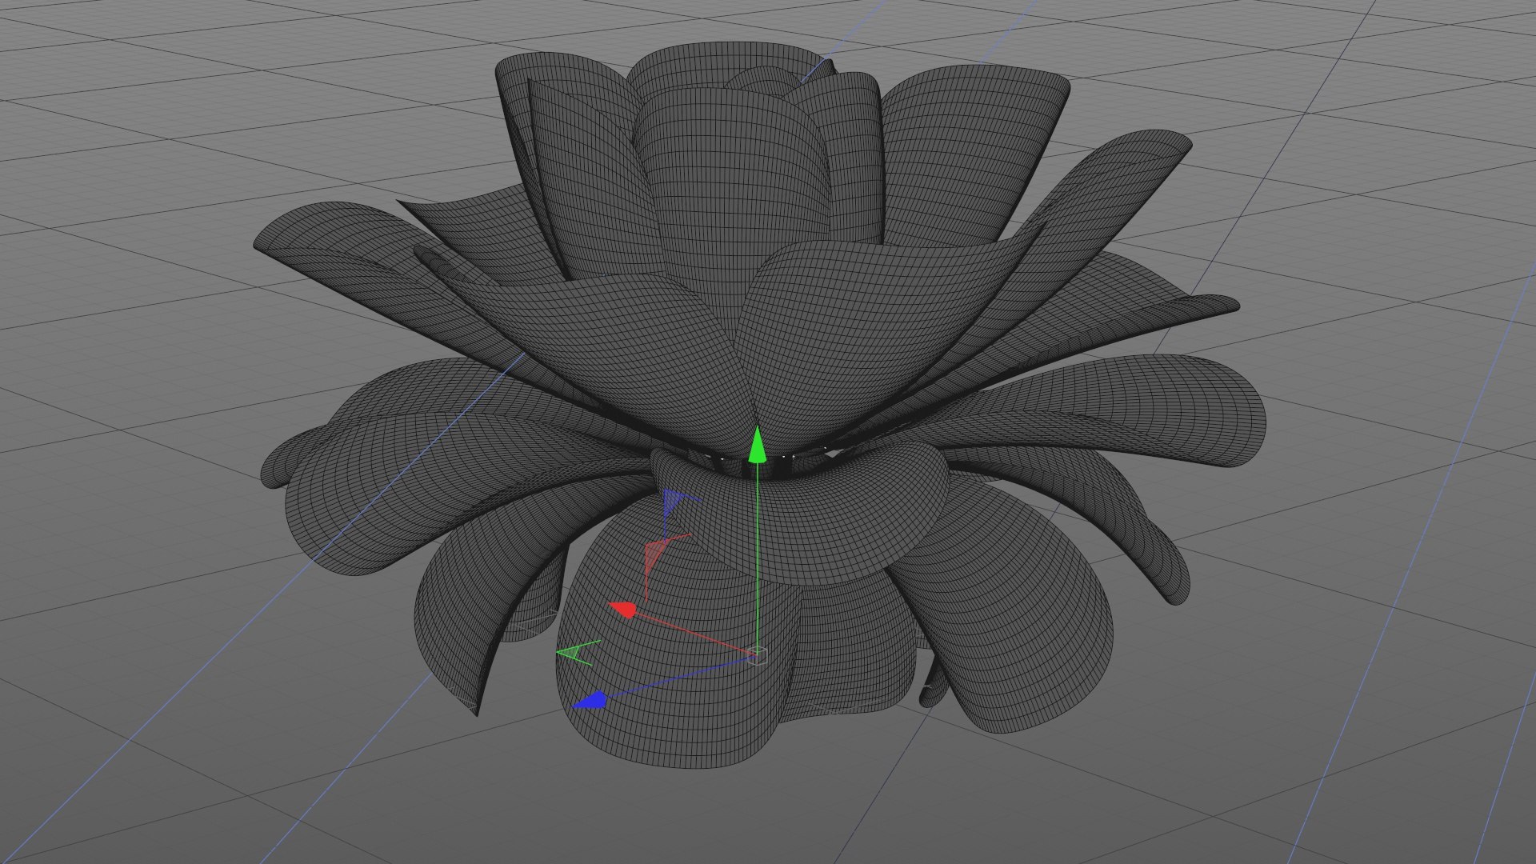This screenshot has width=1536, height=864.
Task: Click the blue Z-axis arrow handle
Action: 590,701
